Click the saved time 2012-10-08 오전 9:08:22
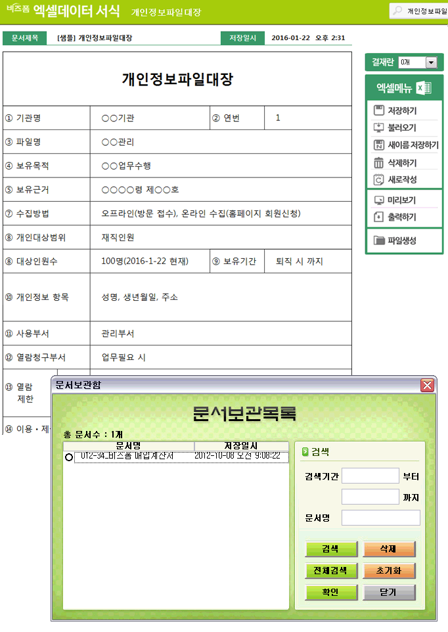Image resolution: width=448 pixels, height=632 pixels. pyautogui.click(x=237, y=457)
